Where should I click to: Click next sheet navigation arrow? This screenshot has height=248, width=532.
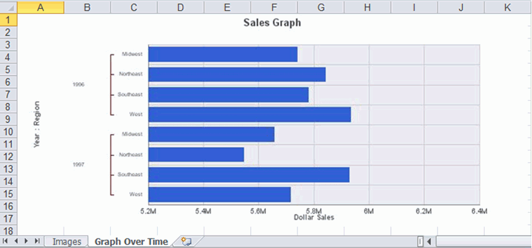pyautogui.click(x=26, y=241)
